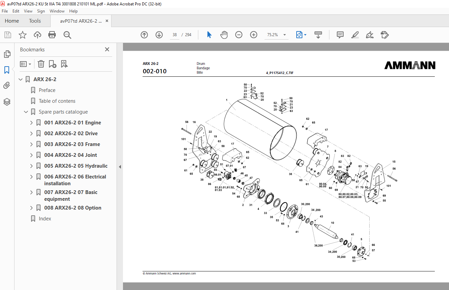
Task: Select the 005 ARX26-2 05 Hydraulic bookmark text
Action: point(76,166)
